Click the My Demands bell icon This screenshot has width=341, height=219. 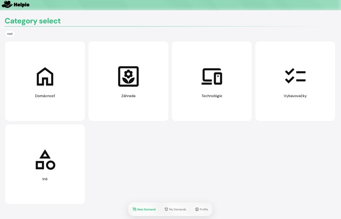166,209
